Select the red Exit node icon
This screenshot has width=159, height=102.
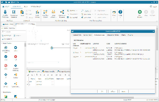click(6, 66)
